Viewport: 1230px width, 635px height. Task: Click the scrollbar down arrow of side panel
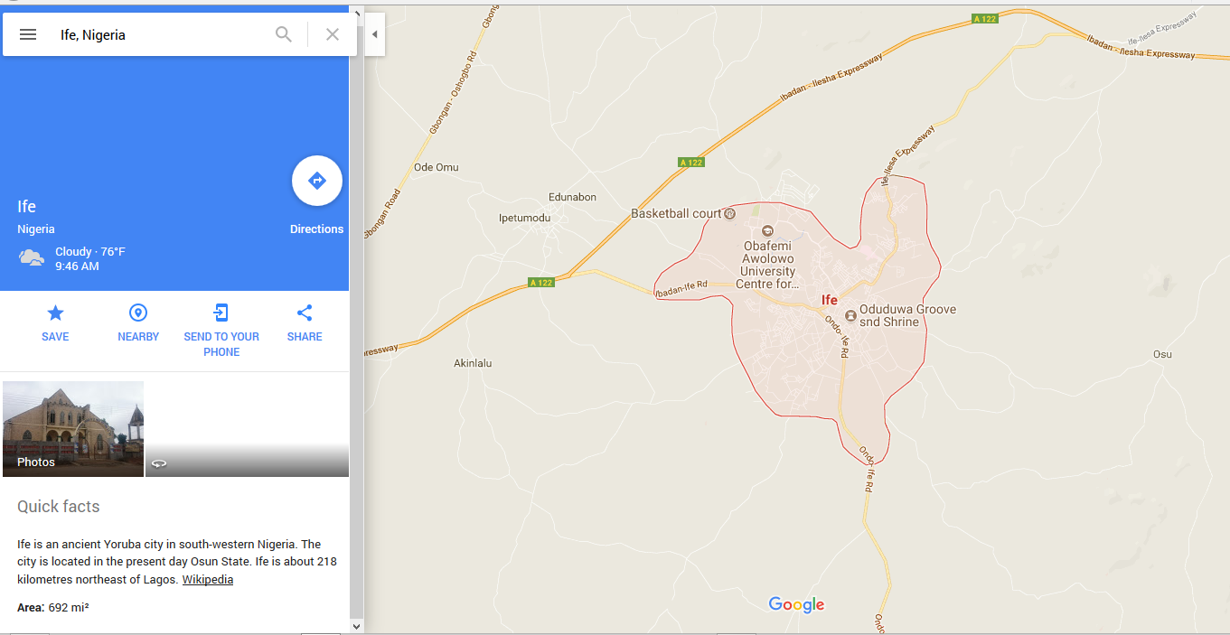point(356,626)
